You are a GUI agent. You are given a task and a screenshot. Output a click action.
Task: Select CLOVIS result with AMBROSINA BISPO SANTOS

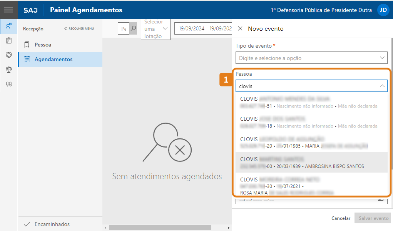click(x=311, y=163)
